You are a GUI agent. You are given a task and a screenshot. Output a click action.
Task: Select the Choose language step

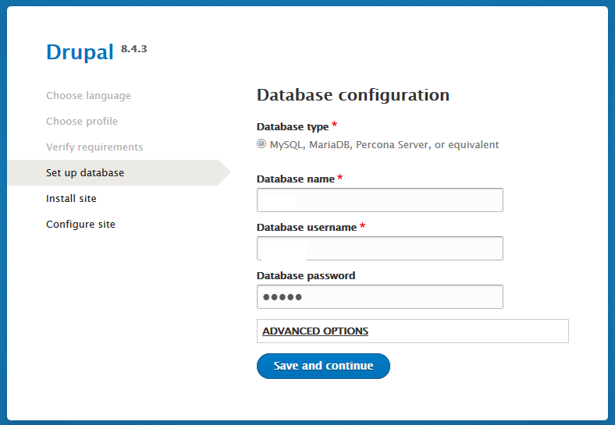(88, 95)
